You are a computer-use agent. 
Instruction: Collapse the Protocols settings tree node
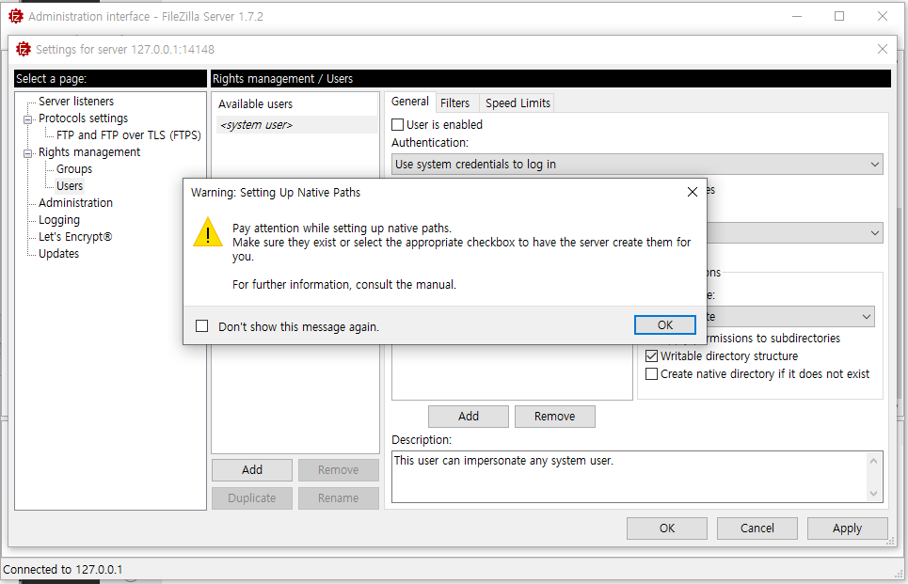click(27, 119)
